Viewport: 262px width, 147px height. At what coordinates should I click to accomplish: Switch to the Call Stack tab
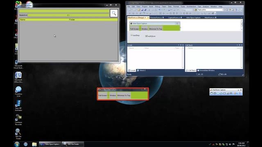(191, 71)
